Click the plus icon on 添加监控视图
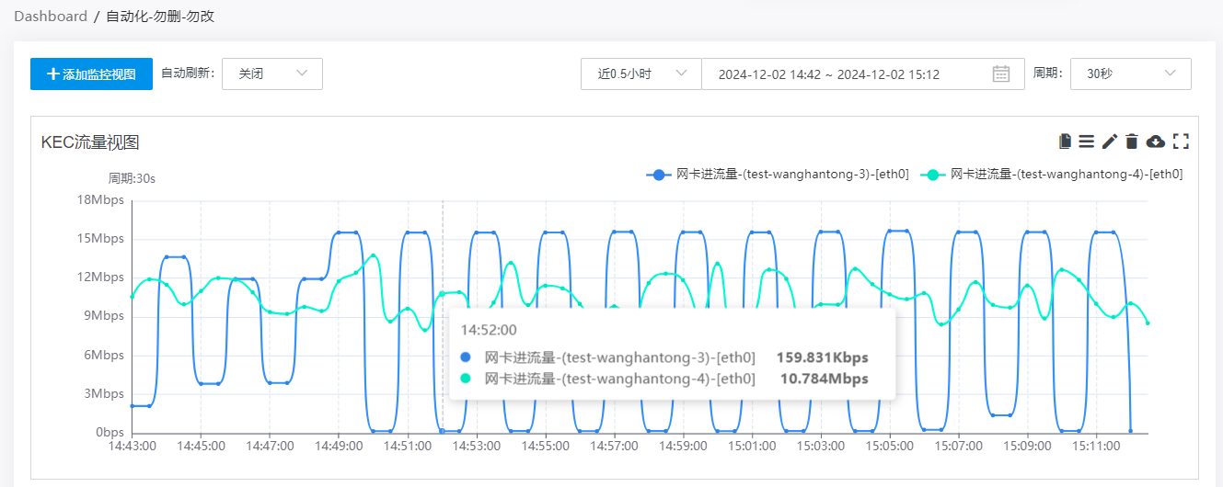 pos(53,74)
